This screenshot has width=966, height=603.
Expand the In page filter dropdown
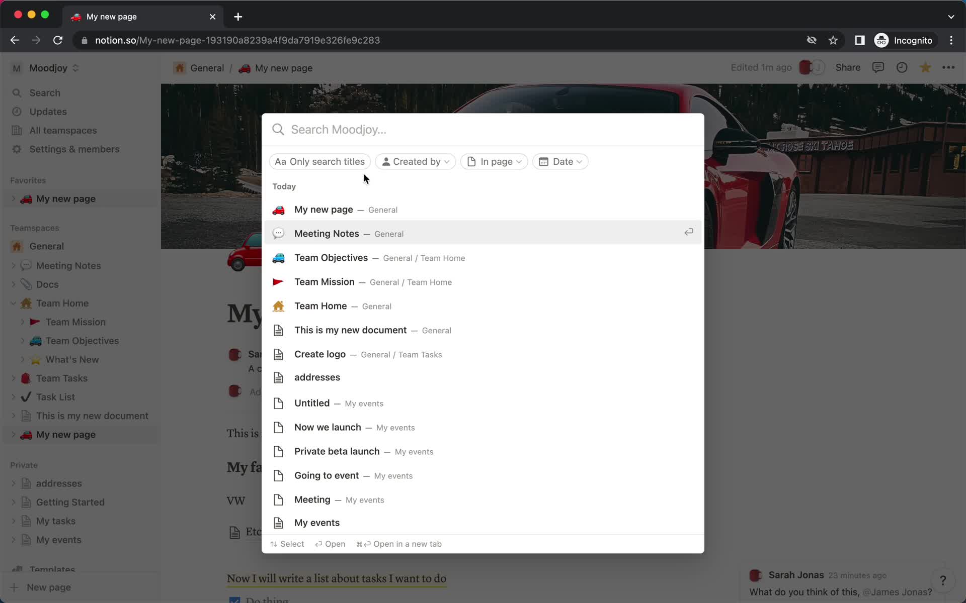point(494,161)
